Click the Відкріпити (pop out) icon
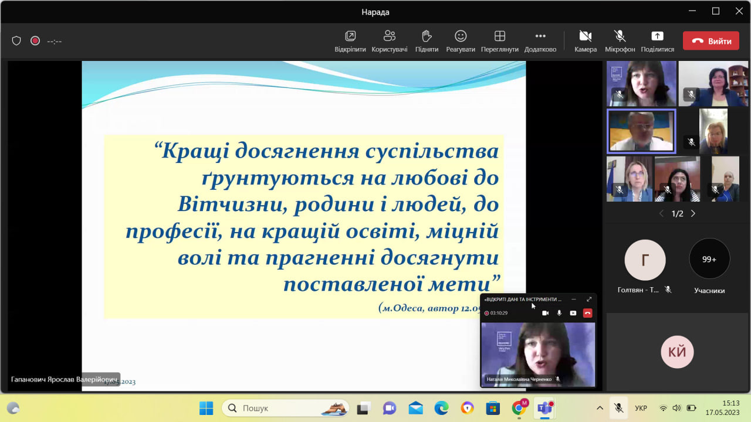 (x=350, y=36)
